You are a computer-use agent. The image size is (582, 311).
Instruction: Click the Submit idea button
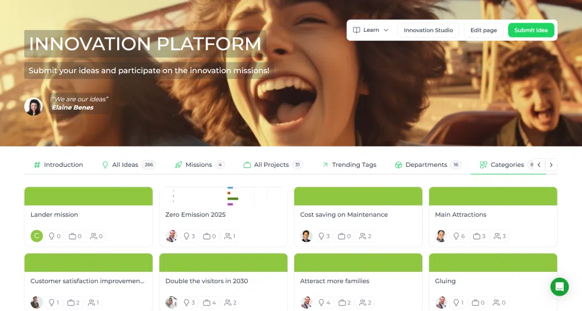click(531, 30)
